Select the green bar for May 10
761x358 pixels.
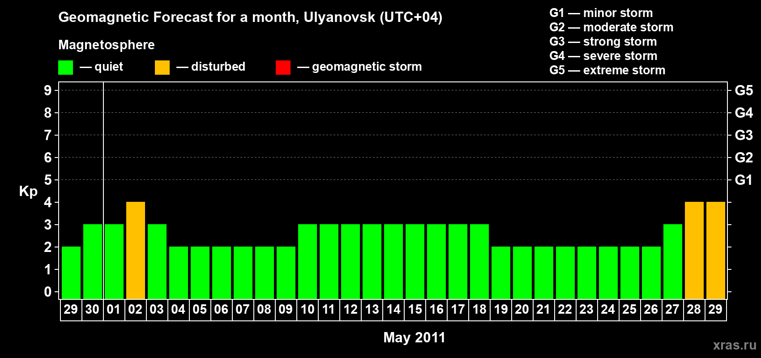pyautogui.click(x=308, y=262)
